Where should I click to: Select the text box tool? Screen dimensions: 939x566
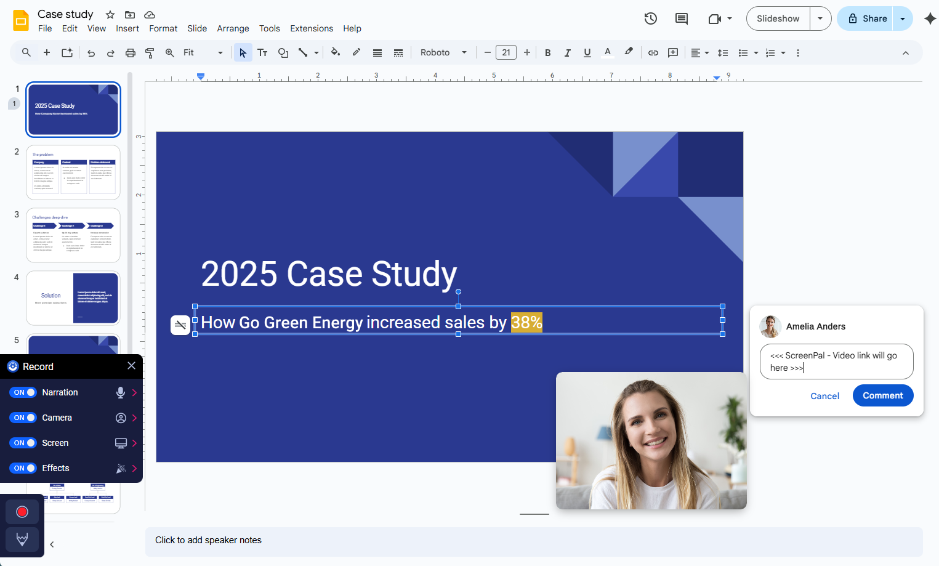point(263,53)
